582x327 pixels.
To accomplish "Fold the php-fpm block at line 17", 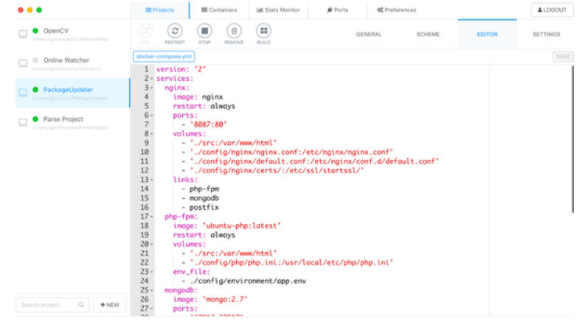I will tap(152, 217).
